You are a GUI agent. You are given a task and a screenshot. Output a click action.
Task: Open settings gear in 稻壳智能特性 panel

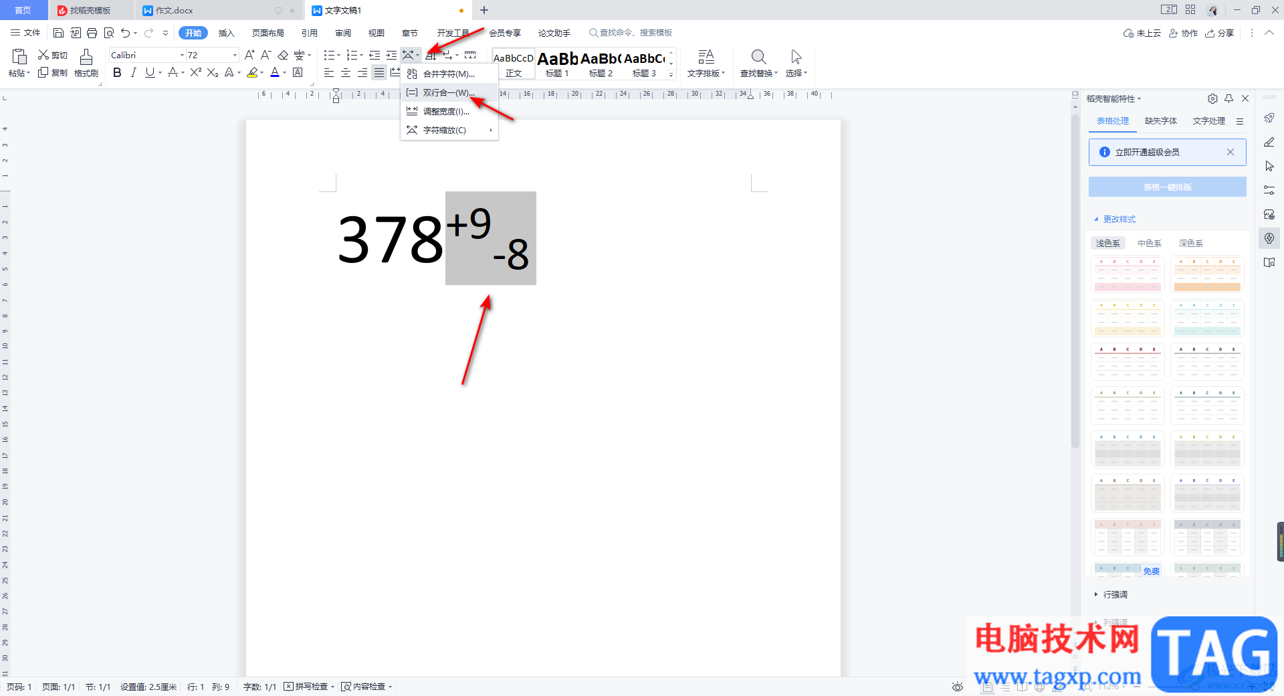[x=1212, y=98]
